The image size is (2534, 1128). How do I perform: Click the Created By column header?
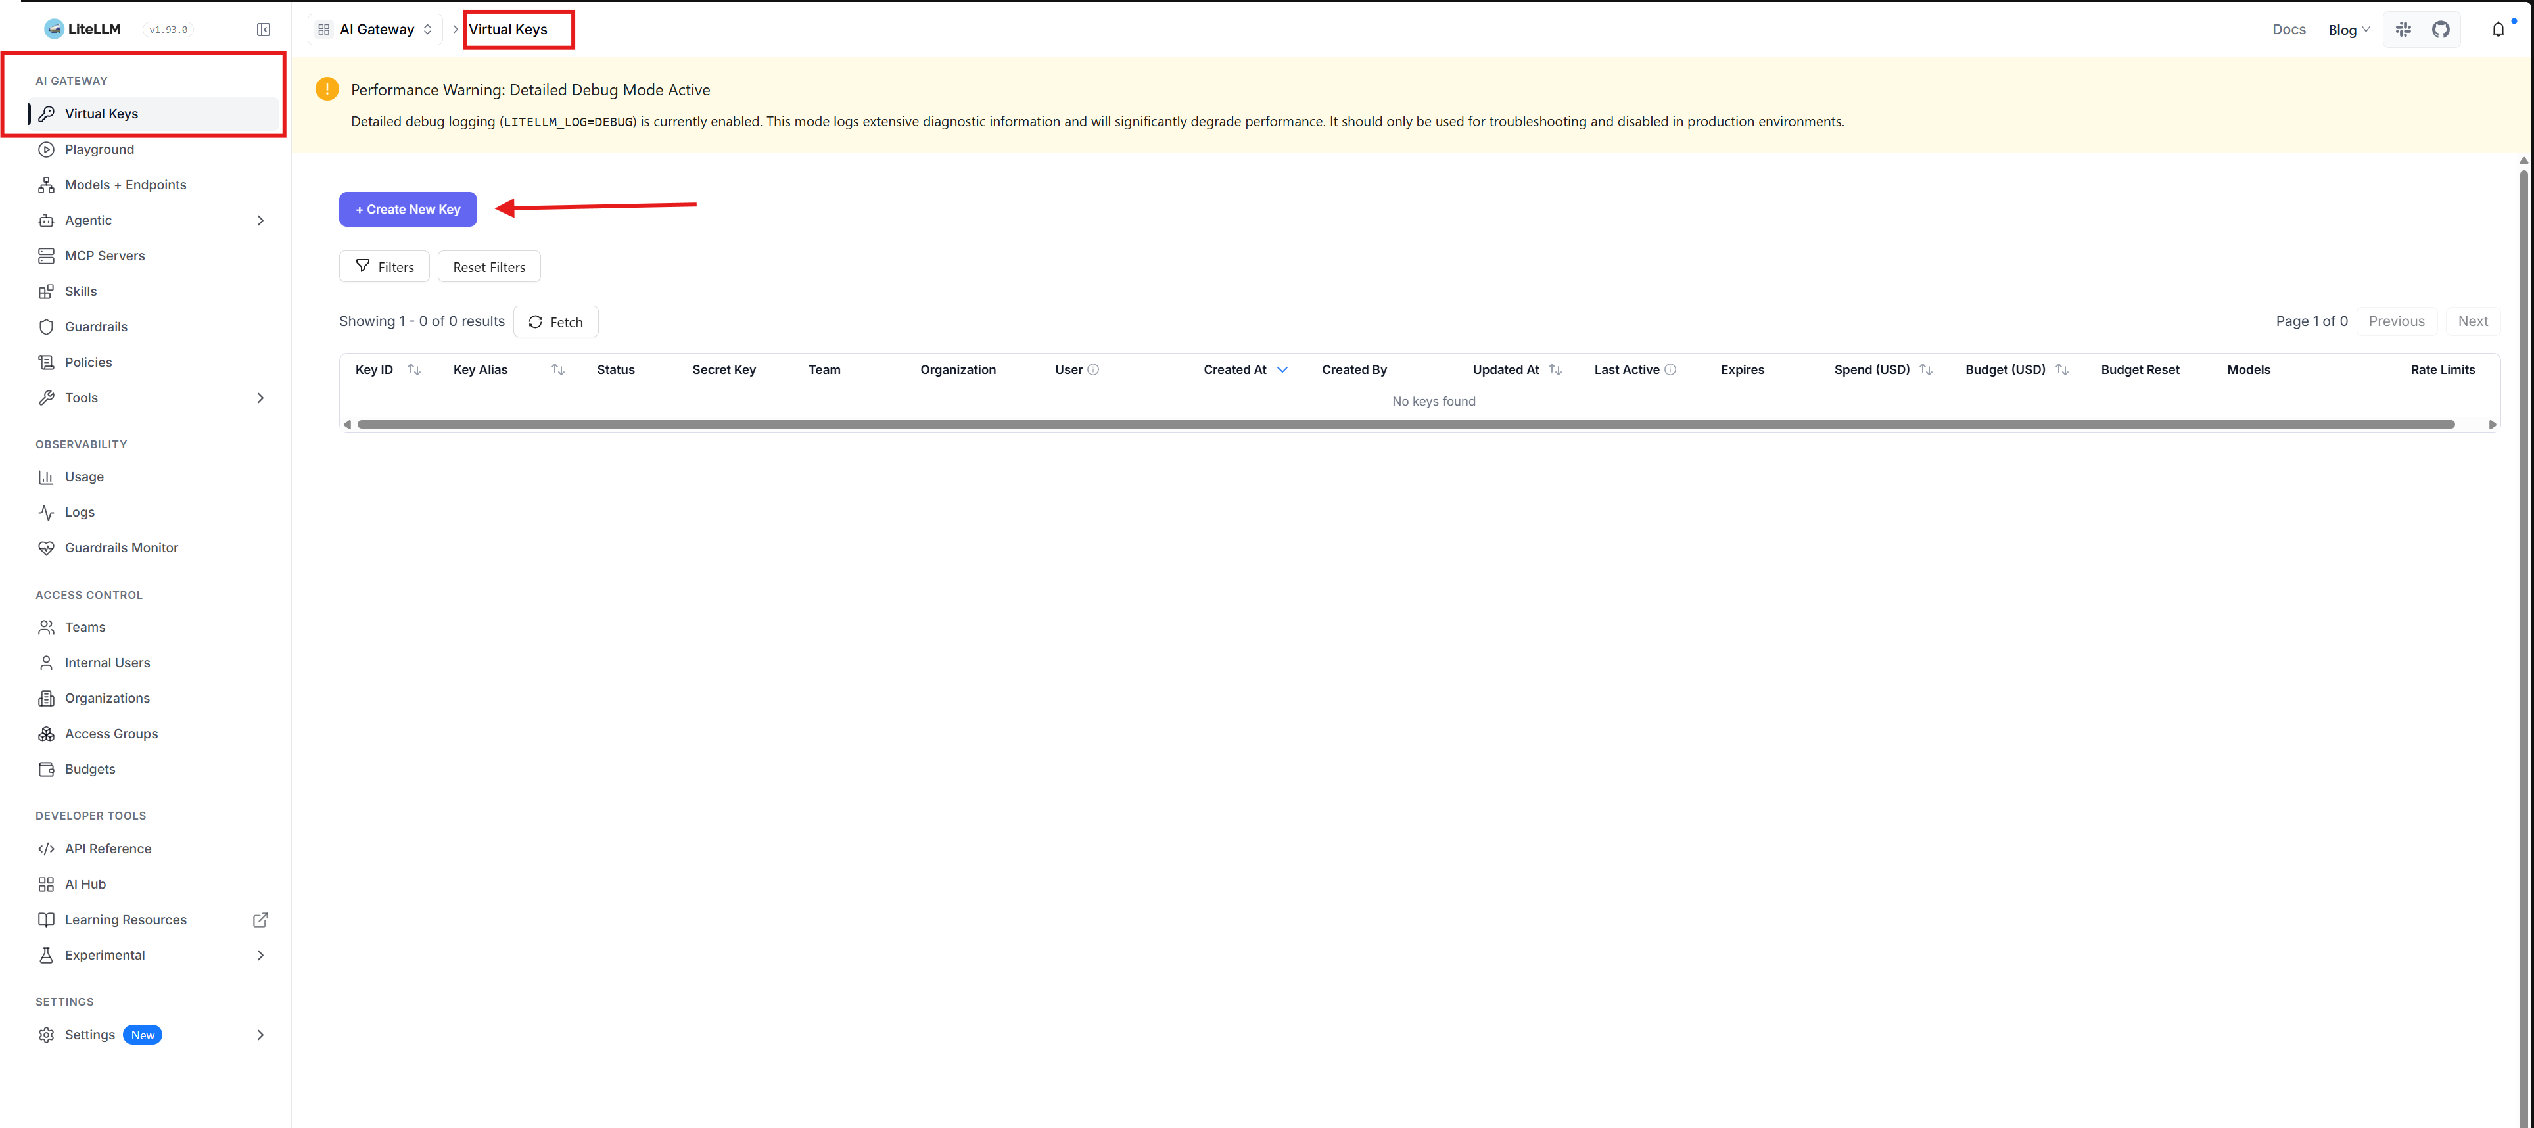coord(1355,370)
